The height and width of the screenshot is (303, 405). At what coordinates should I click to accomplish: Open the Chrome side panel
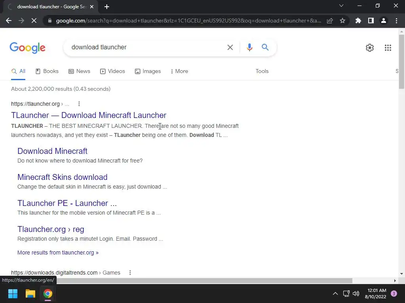(371, 21)
